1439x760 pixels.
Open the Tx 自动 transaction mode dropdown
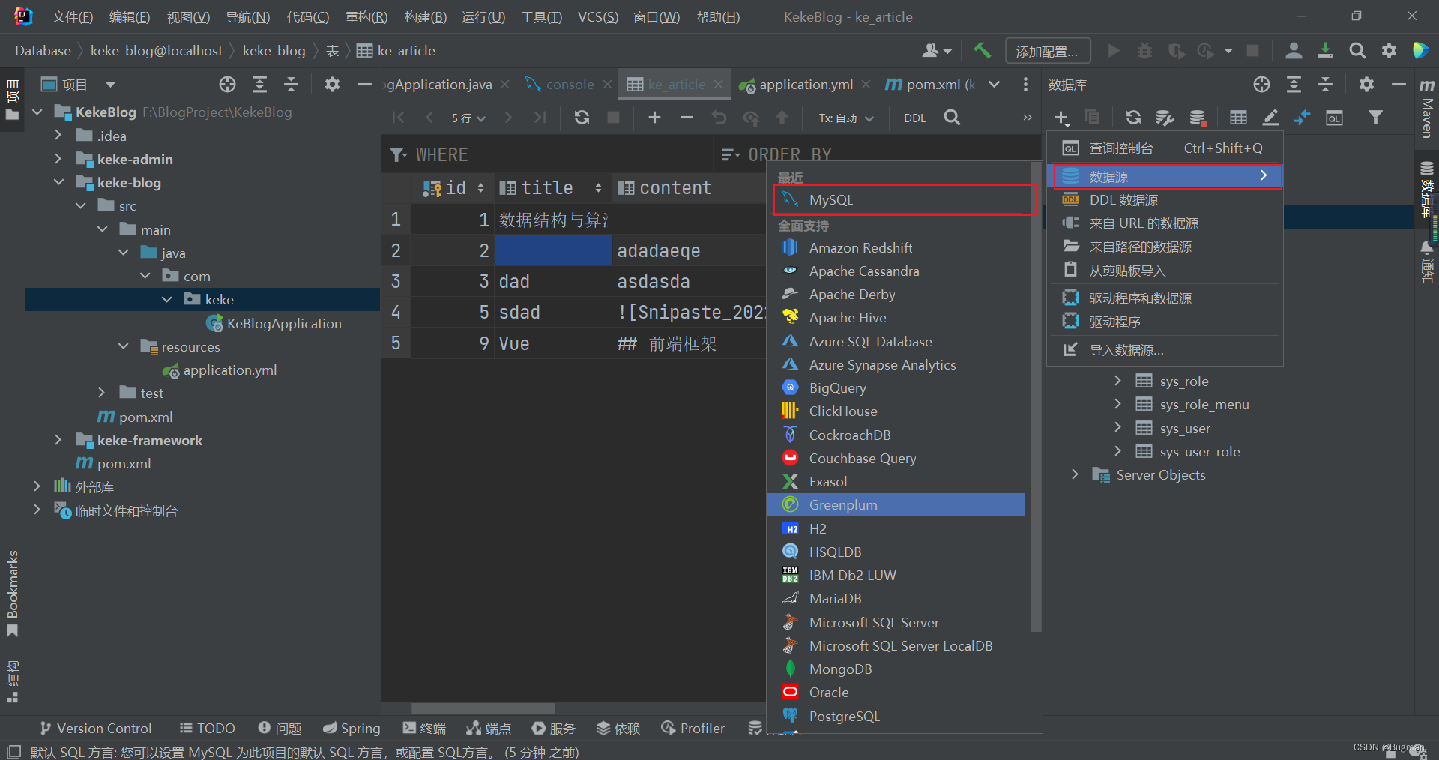(x=846, y=118)
